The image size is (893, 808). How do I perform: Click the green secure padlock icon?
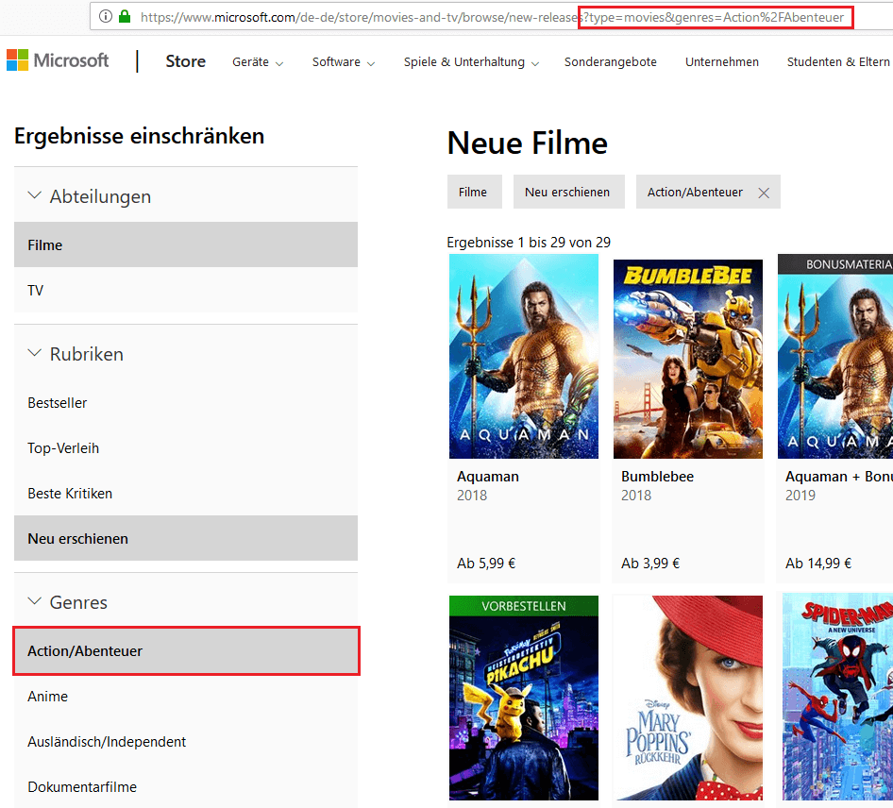click(125, 16)
